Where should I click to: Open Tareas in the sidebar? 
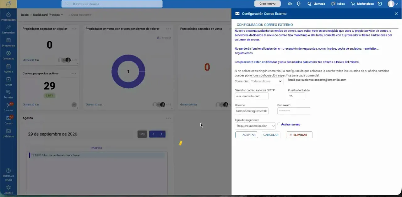(x=8, y=82)
